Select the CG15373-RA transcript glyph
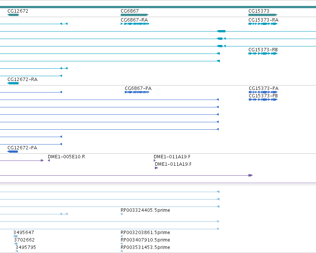Viewport: 316px width, 253px height. (263, 24)
